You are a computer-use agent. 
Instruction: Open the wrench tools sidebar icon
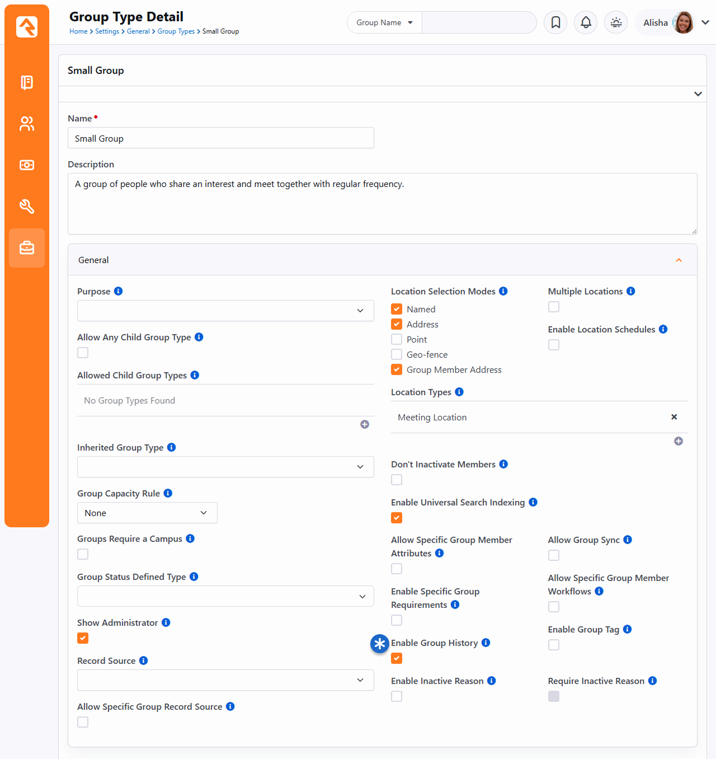pyautogui.click(x=27, y=207)
